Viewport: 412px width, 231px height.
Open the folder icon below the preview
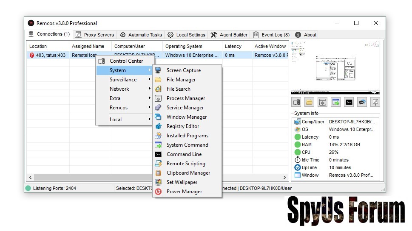310,102
